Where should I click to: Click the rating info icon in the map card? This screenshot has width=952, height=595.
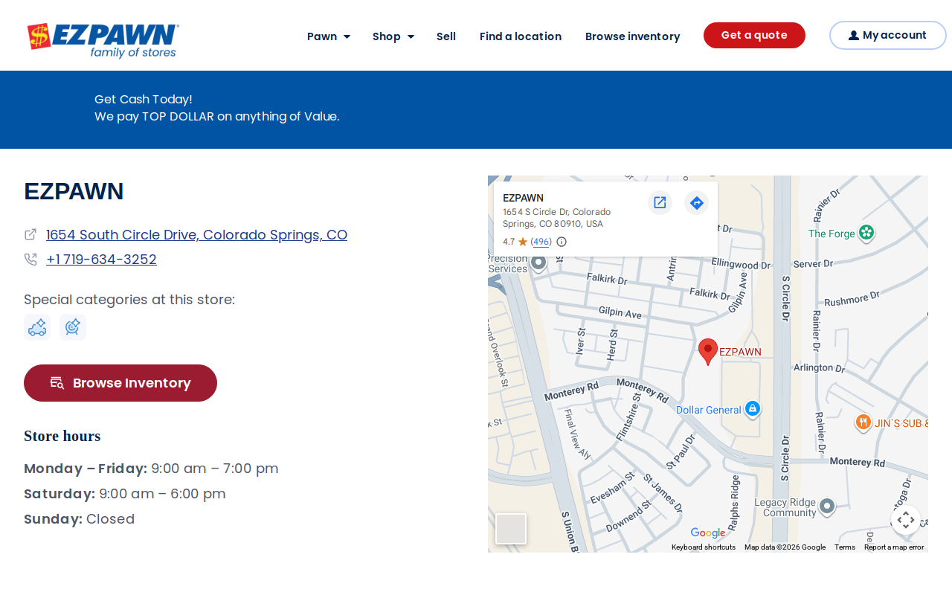562,242
